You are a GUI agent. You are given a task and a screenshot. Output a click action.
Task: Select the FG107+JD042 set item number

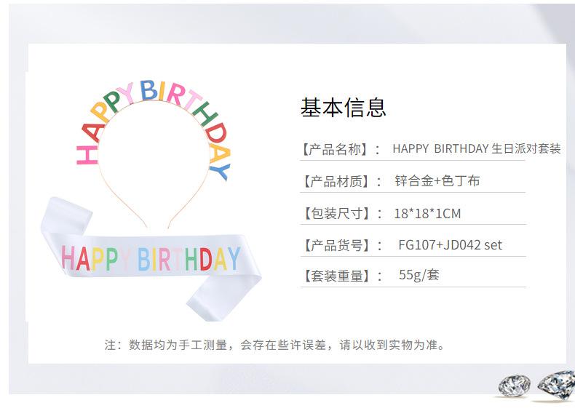pos(450,245)
